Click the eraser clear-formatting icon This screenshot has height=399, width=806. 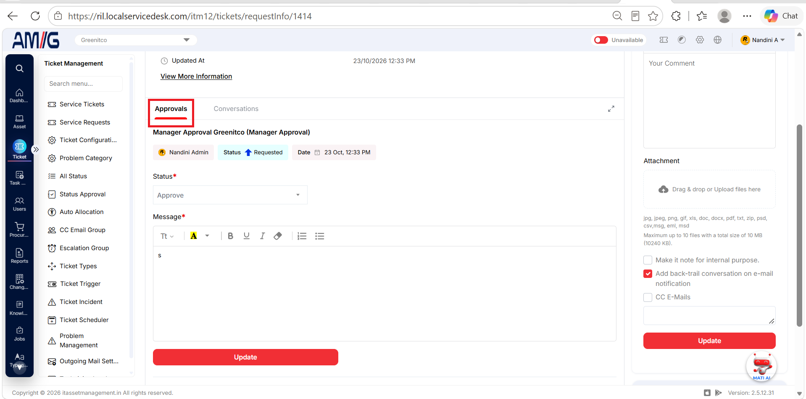(278, 236)
